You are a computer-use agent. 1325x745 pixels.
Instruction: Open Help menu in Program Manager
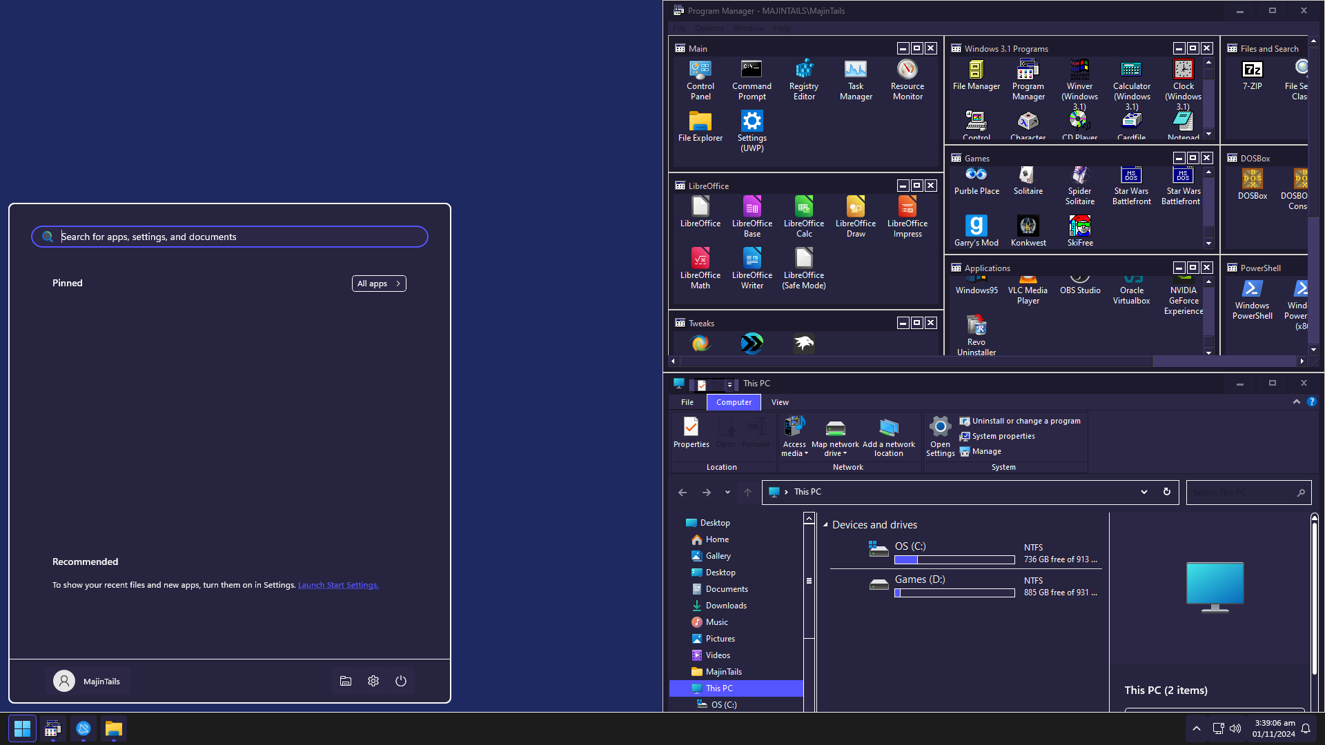pos(782,28)
